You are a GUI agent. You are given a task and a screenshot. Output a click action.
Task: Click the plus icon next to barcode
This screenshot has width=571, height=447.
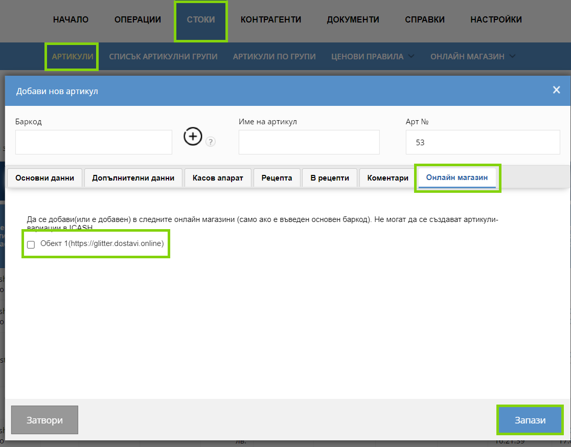point(193,137)
